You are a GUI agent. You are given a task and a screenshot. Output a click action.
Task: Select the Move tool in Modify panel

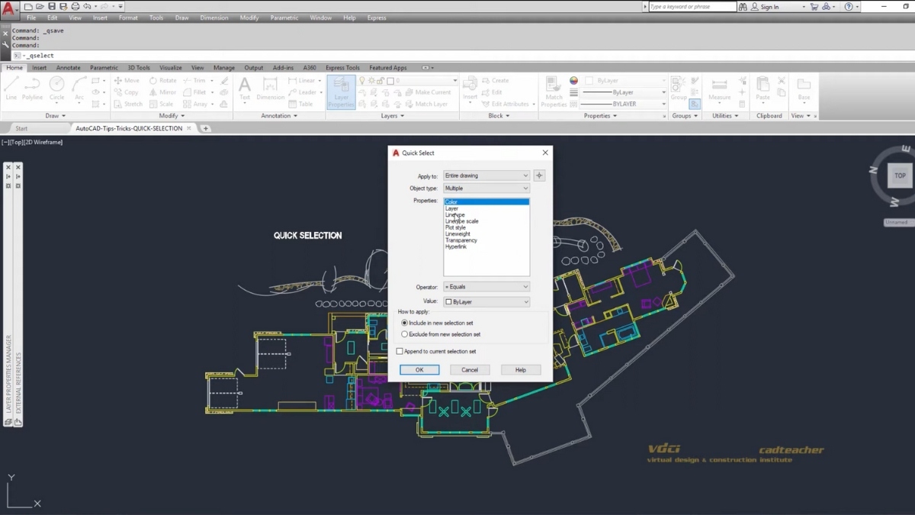[x=127, y=80]
